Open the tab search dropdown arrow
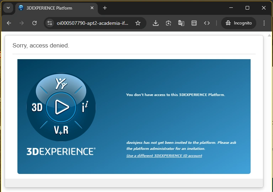 pyautogui.click(x=8, y=8)
